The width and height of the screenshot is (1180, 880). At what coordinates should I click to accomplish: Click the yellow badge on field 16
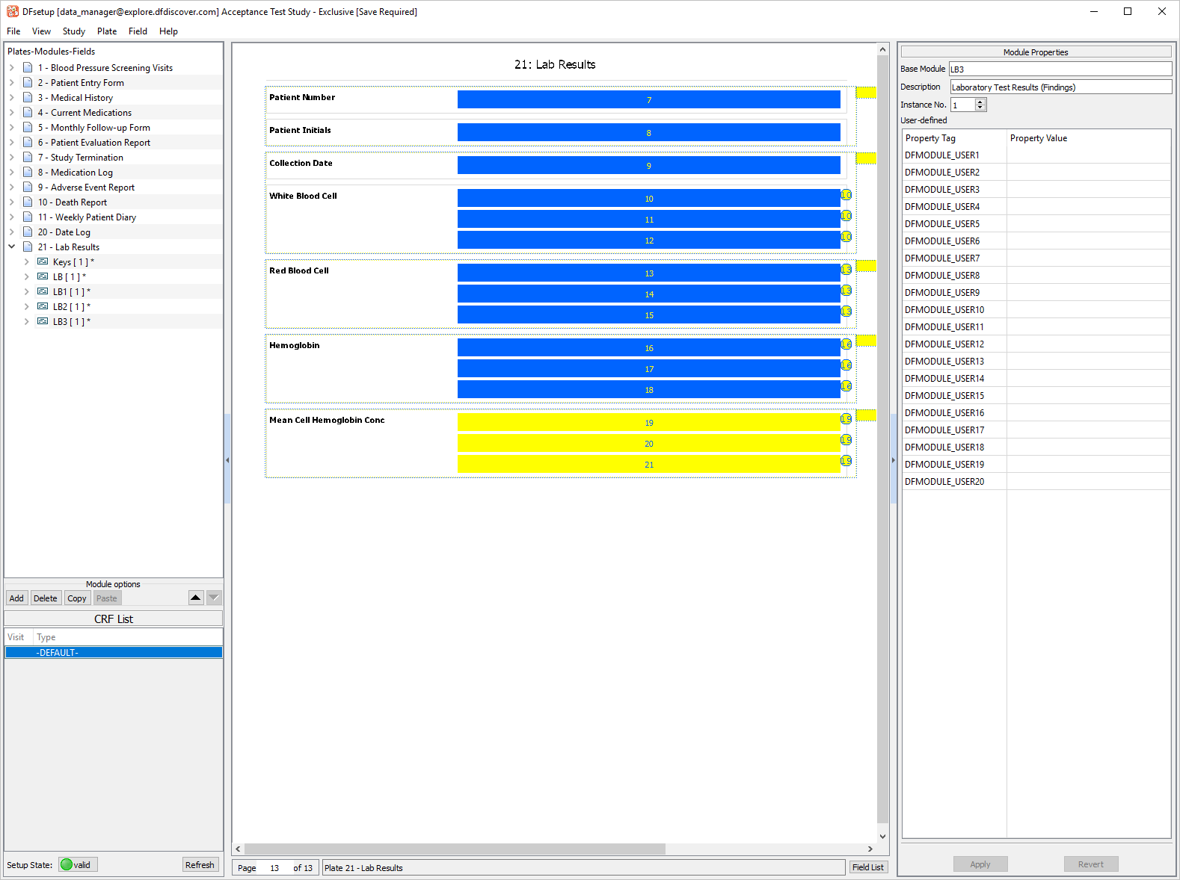pyautogui.click(x=846, y=344)
